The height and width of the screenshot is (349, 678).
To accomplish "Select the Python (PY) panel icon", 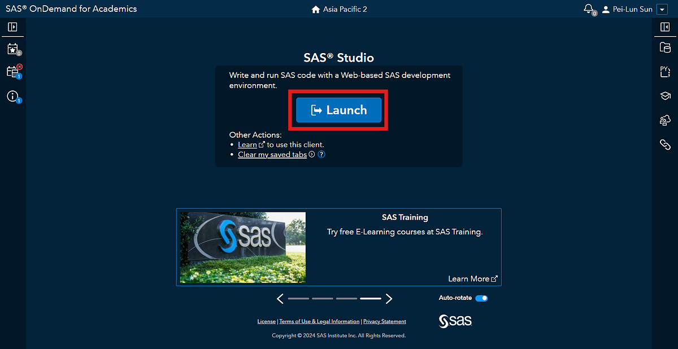I will 665,72.
